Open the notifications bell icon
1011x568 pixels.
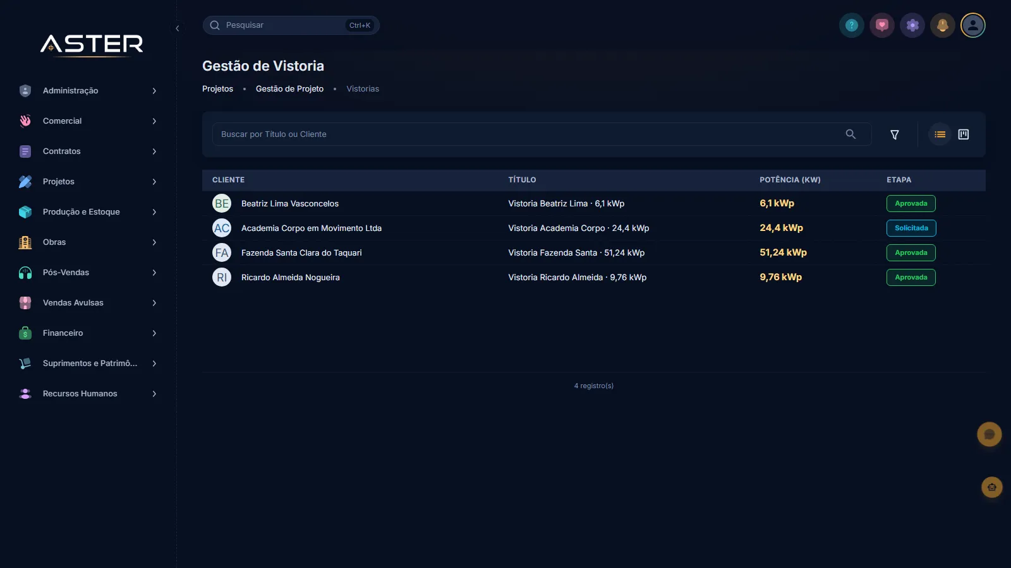(943, 25)
